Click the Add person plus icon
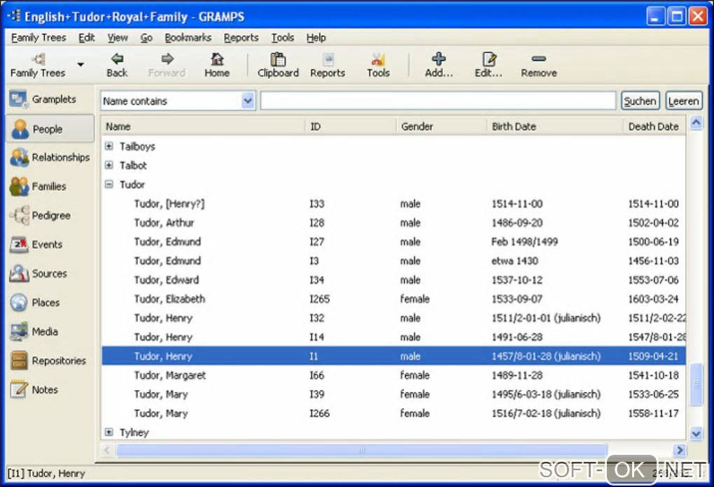 coord(439,60)
